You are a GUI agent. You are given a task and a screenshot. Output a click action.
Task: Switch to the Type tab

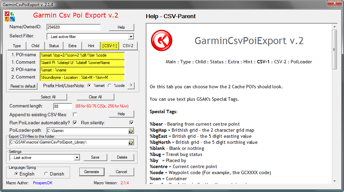tap(17, 46)
